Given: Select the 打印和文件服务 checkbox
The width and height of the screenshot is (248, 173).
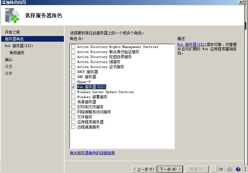Looking at the screenshot, I should click(x=73, y=107).
